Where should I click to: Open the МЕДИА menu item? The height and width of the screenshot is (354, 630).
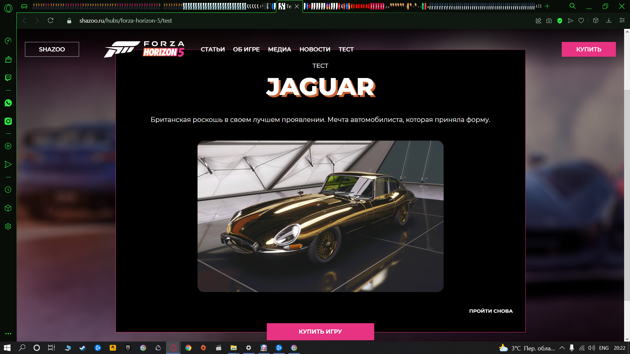pyautogui.click(x=280, y=49)
